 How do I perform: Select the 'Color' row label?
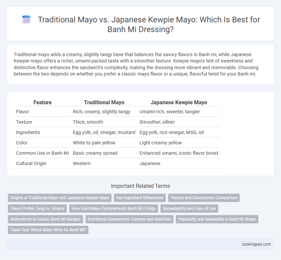point(22,143)
